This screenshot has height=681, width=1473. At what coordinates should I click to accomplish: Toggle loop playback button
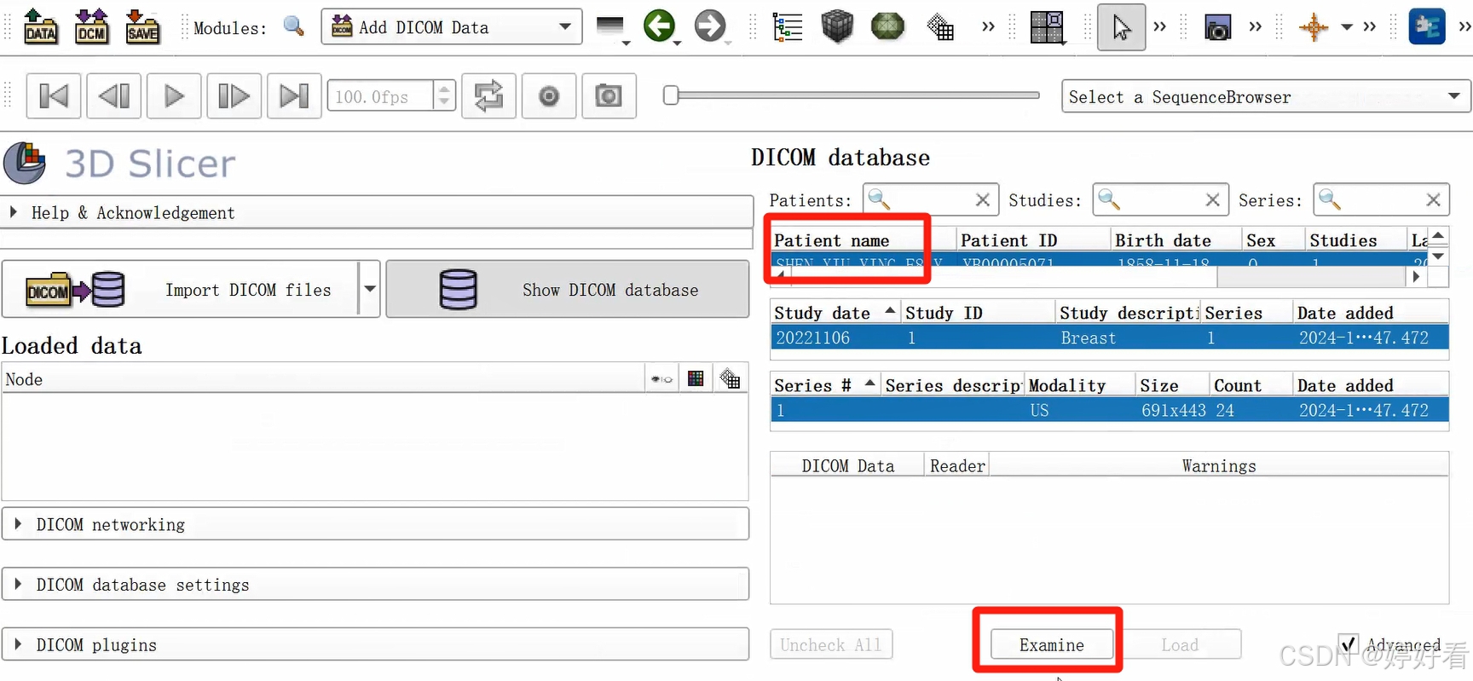click(488, 96)
